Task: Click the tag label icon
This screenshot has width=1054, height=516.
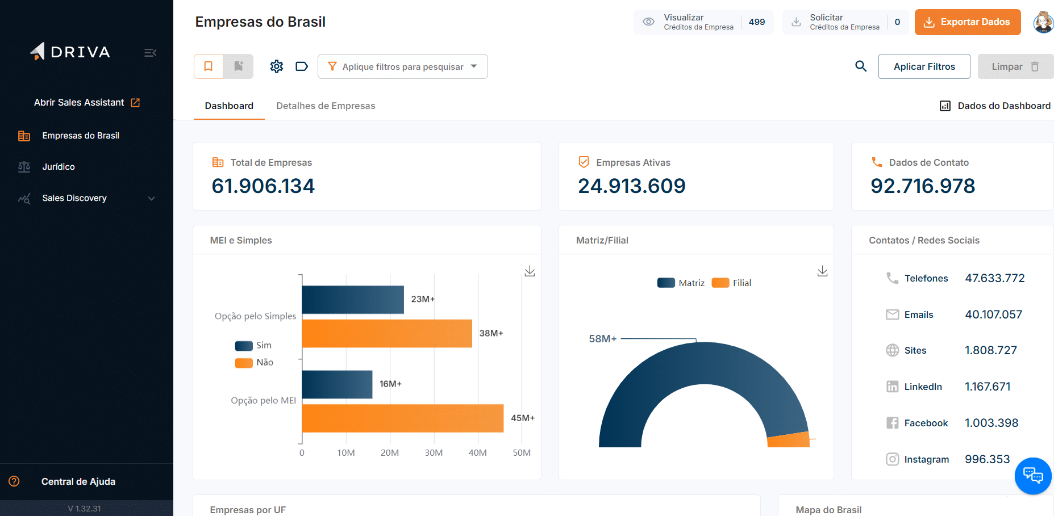Action: (302, 66)
